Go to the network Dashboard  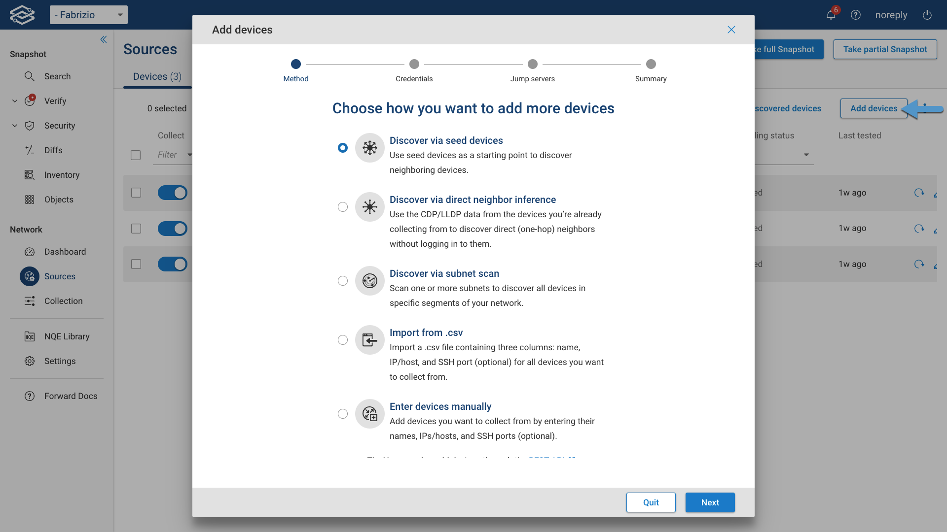click(65, 252)
